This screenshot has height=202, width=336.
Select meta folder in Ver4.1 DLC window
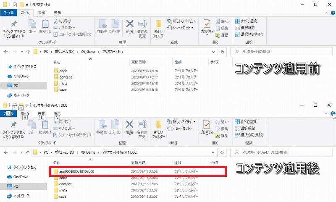(60, 190)
